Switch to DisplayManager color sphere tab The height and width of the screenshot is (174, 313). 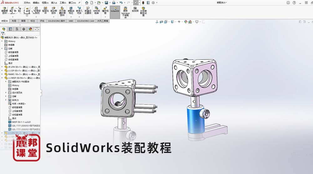(x=30, y=29)
